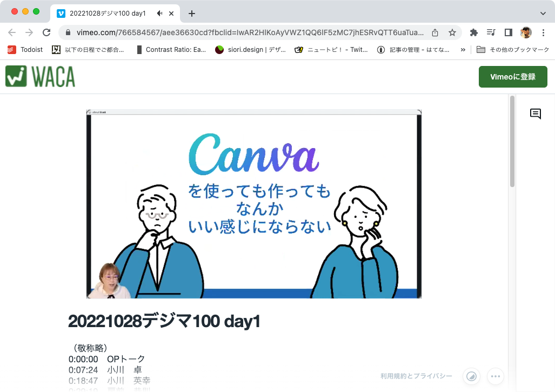Click the lock icon in address bar
Viewport: 555px width, 392px height.
[68, 32]
